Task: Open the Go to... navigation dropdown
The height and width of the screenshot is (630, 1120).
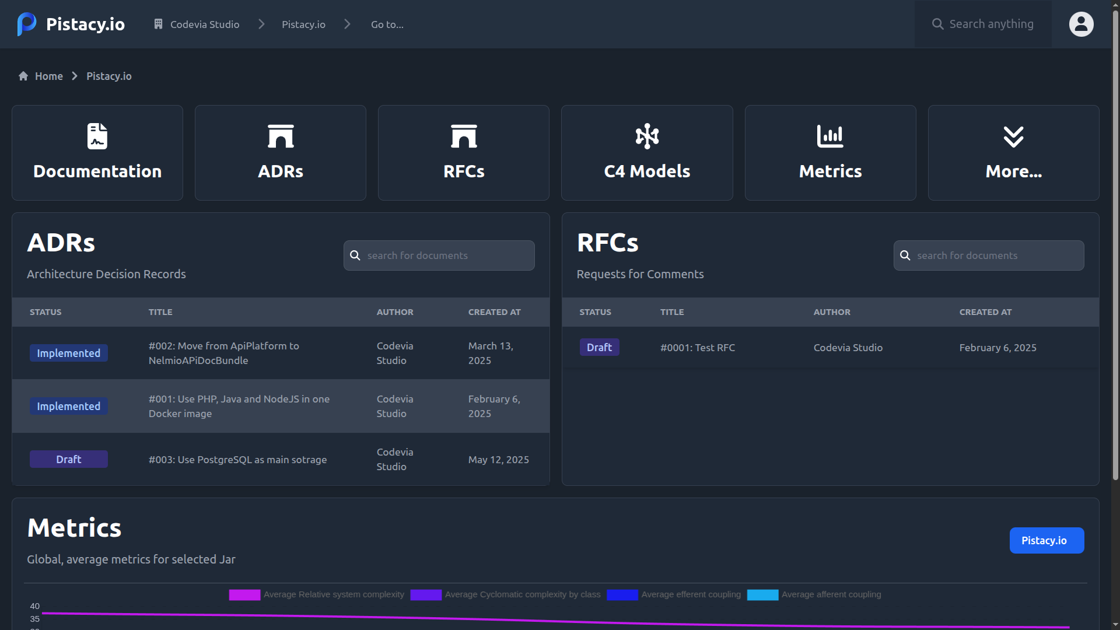Action: (x=387, y=24)
